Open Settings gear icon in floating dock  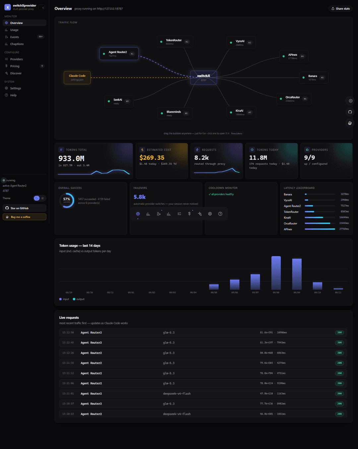click(210, 214)
